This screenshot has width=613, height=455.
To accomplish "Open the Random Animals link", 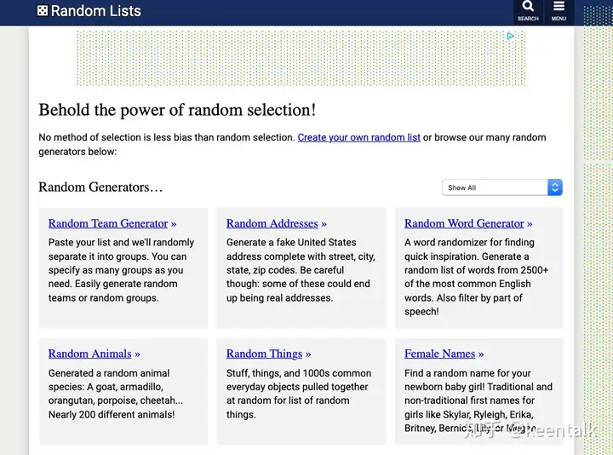I will [x=90, y=354].
